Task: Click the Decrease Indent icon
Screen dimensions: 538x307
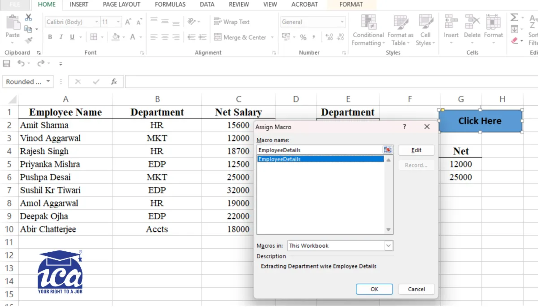Action: coord(191,37)
